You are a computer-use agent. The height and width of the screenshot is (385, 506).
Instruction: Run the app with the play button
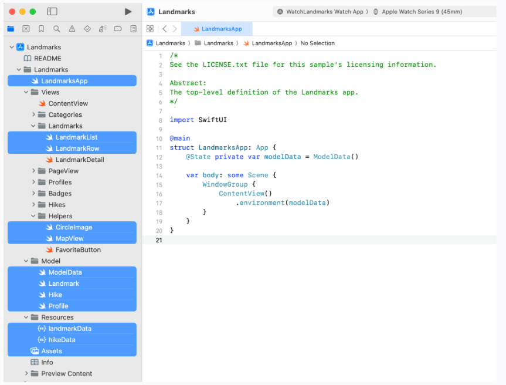128,12
